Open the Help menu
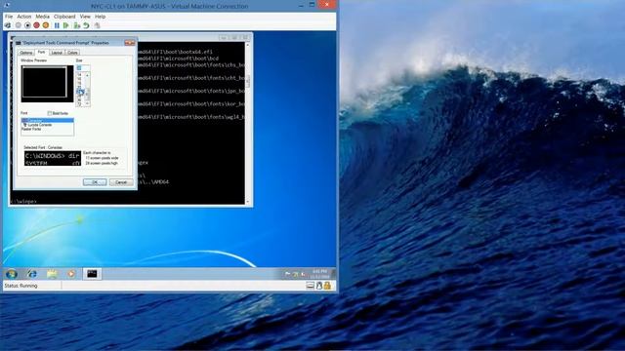 click(100, 17)
